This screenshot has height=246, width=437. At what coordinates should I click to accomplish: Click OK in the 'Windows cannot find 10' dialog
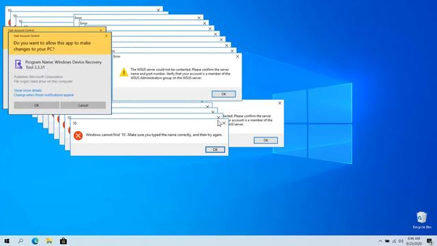pyautogui.click(x=215, y=150)
